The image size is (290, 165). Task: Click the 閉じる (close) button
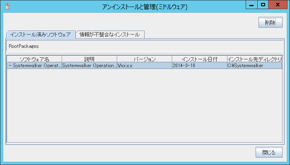click(269, 152)
